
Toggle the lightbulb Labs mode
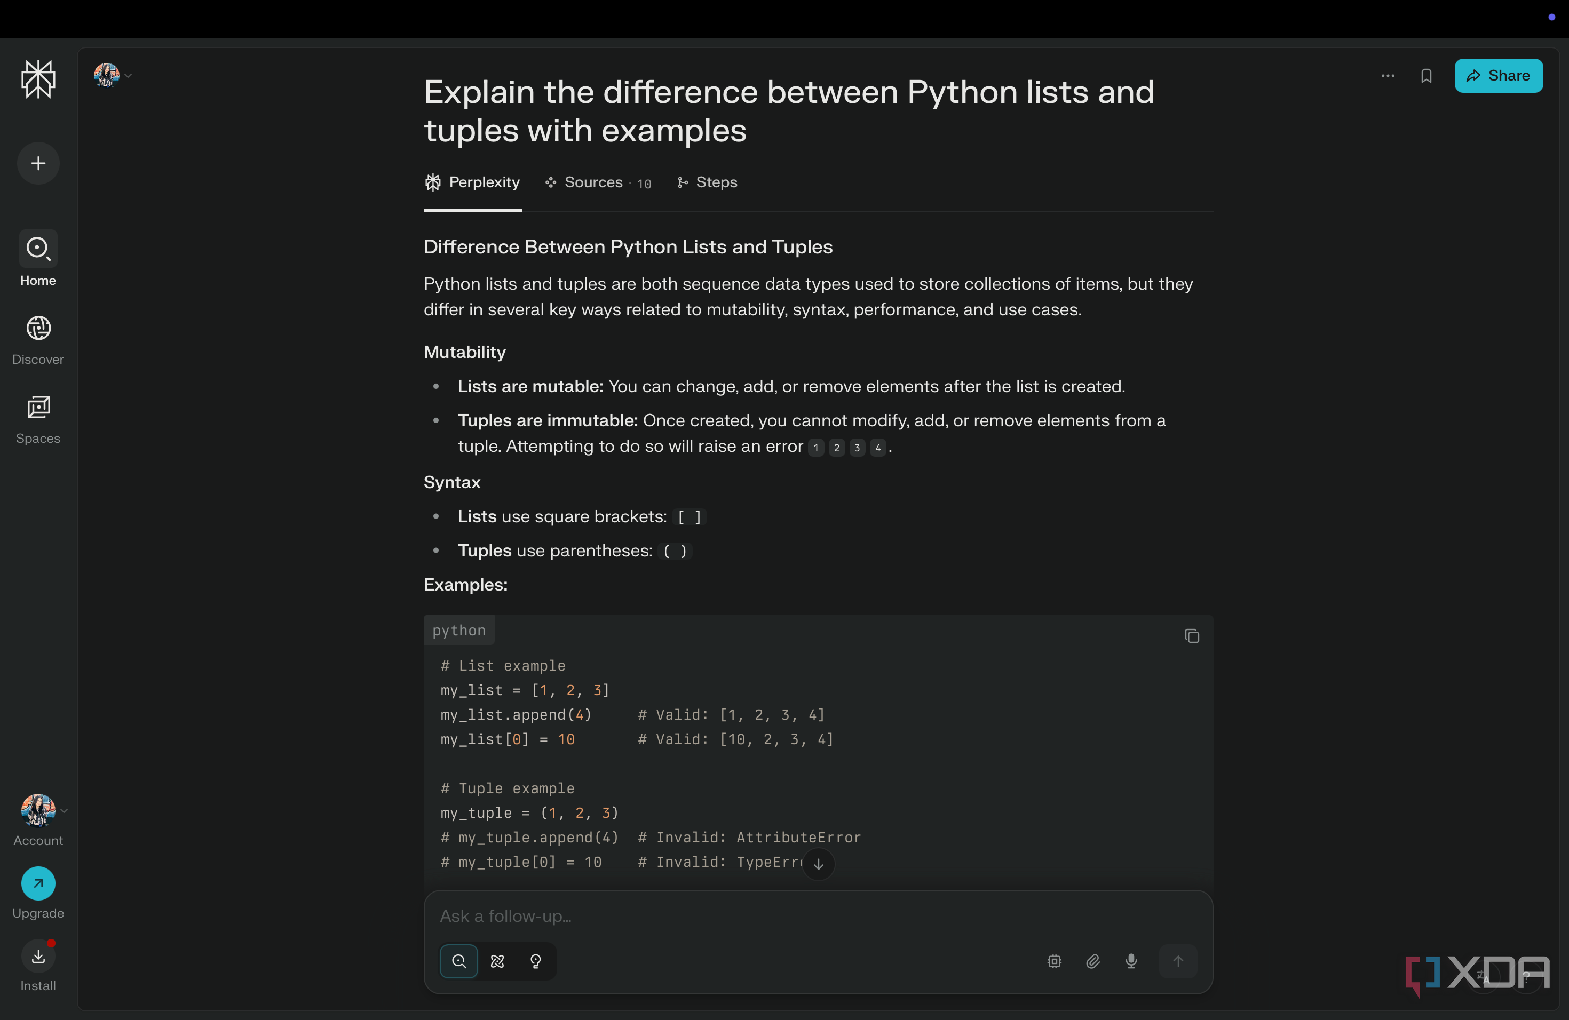[535, 961]
